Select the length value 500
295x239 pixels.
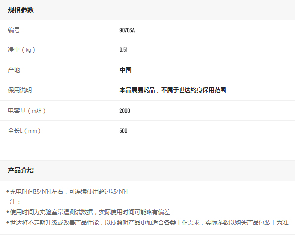click(x=123, y=131)
